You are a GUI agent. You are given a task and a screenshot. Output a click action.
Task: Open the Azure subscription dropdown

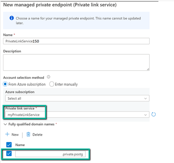tap(77, 98)
